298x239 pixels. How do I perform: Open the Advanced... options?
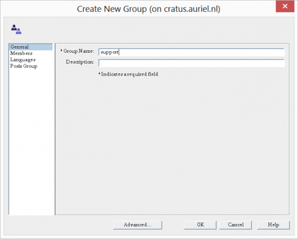coord(138,225)
